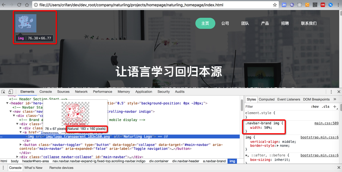The image size is (342, 172).
Task: Collapse the nav element node
Action: coord(11,112)
